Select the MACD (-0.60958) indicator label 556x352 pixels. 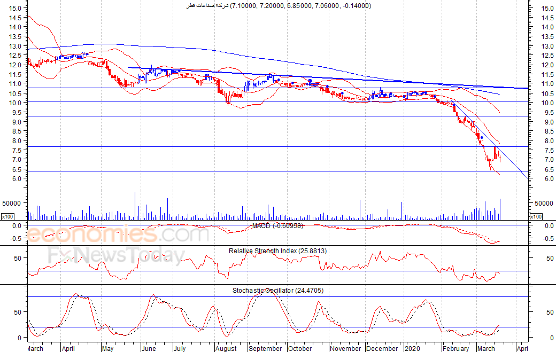[277, 225]
